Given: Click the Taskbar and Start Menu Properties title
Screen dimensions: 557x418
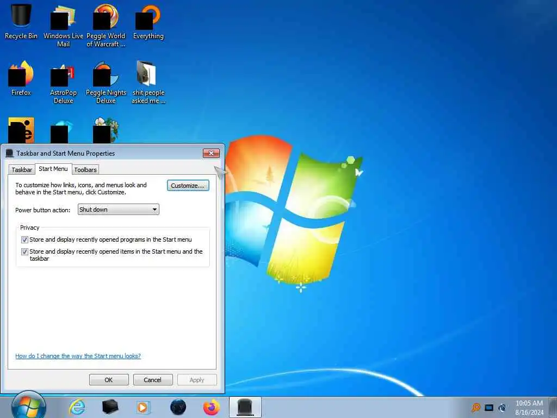Looking at the screenshot, I should pos(65,153).
